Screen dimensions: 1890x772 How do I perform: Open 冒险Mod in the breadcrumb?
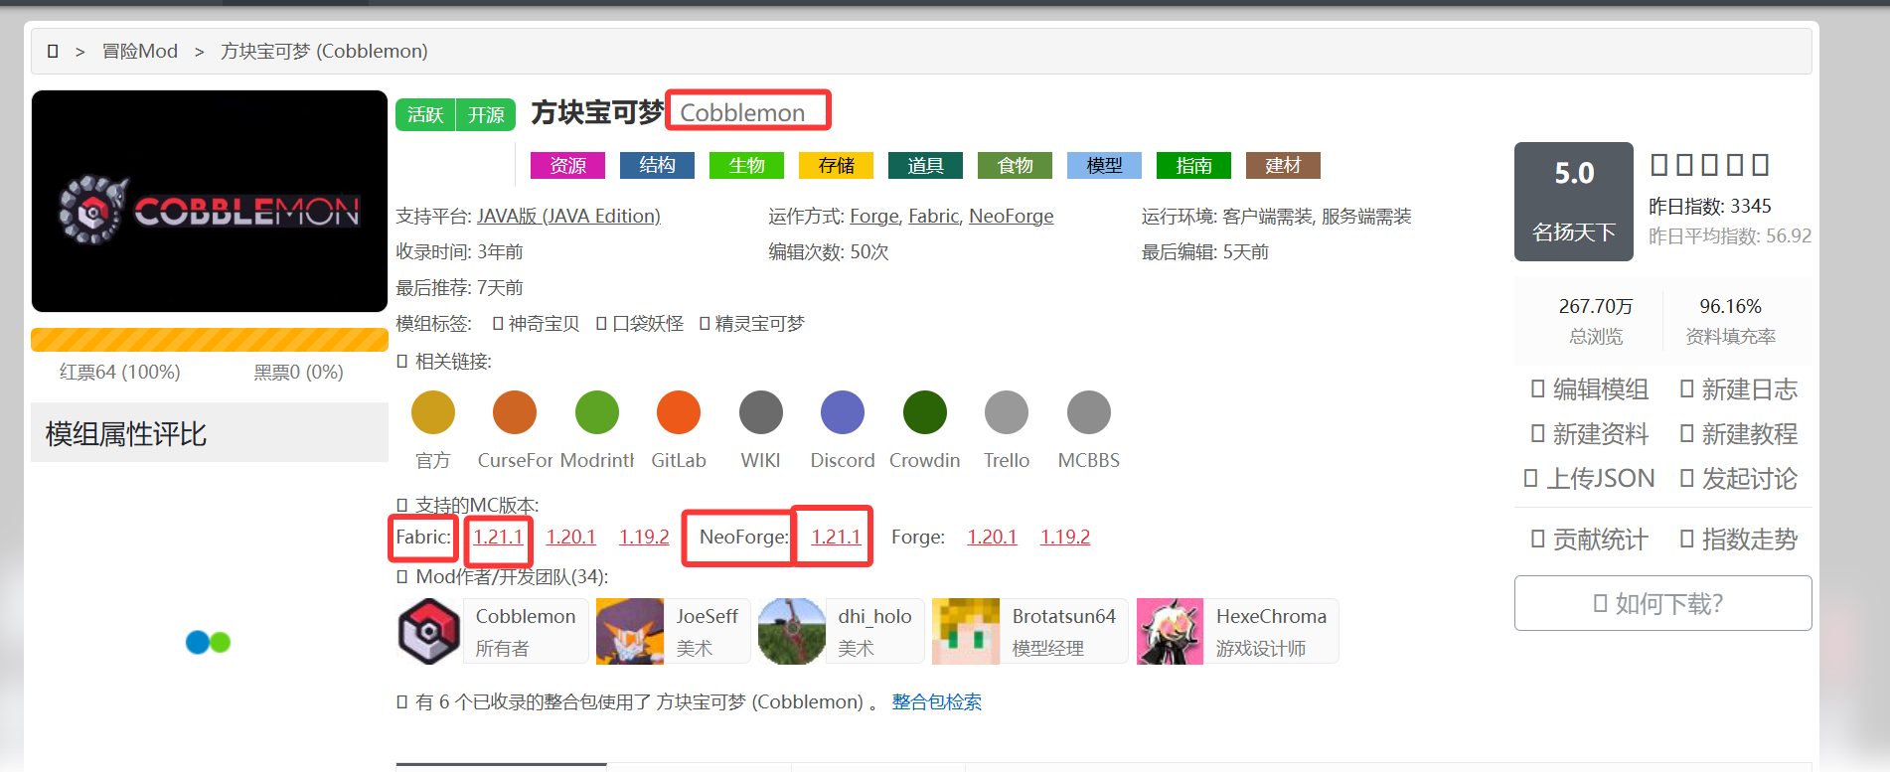(140, 51)
